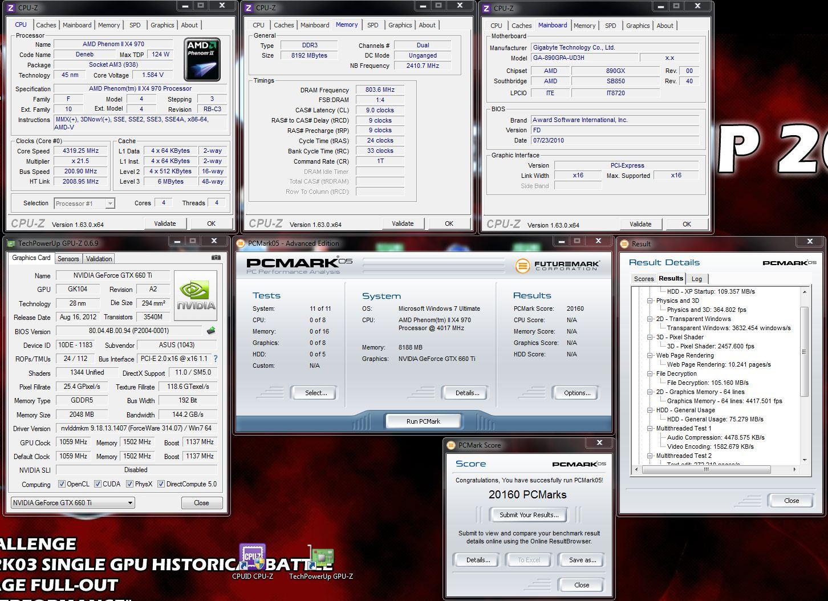Switch to Sensors tab in GPU-Z
The height and width of the screenshot is (601, 828).
click(x=68, y=259)
